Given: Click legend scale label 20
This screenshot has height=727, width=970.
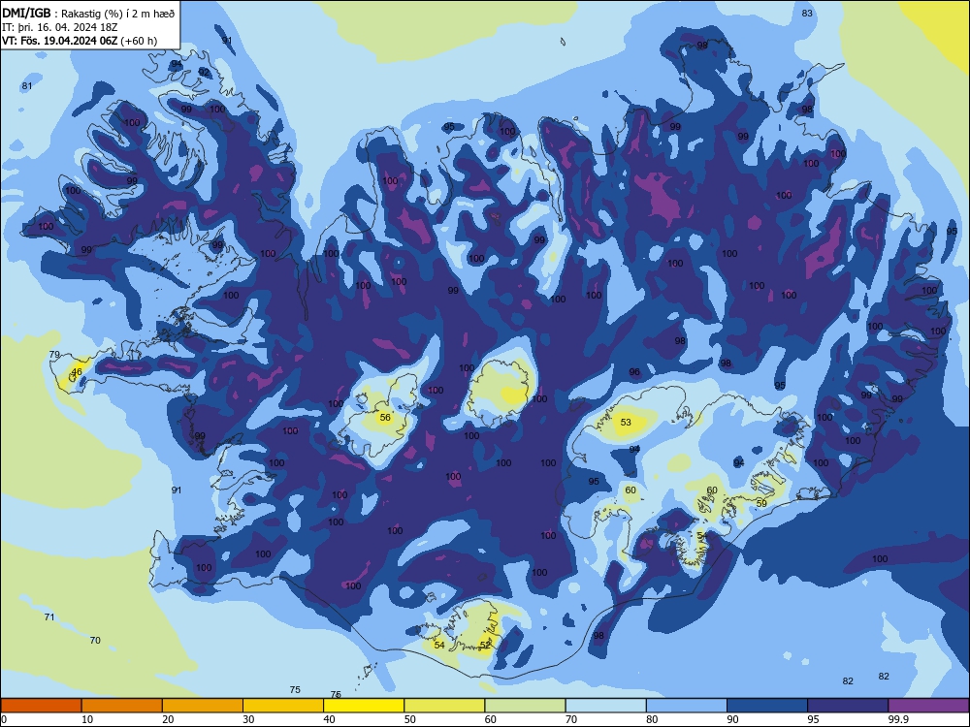Looking at the screenshot, I should click(x=168, y=719).
